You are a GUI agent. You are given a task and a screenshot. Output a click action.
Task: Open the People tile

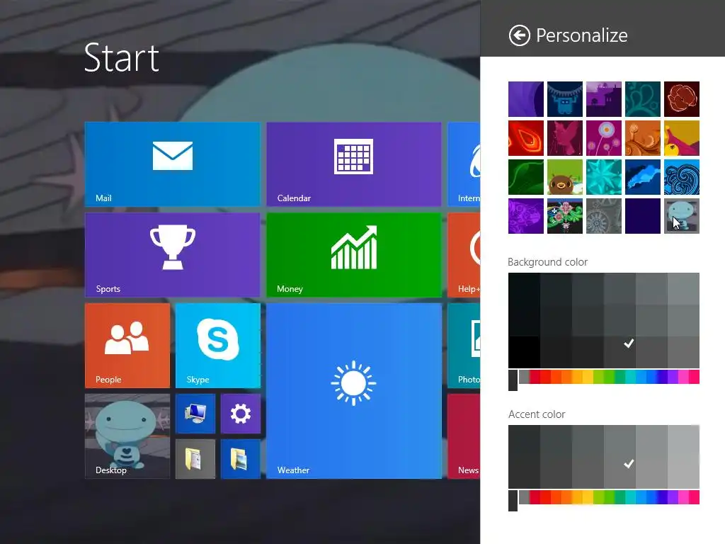point(127,345)
